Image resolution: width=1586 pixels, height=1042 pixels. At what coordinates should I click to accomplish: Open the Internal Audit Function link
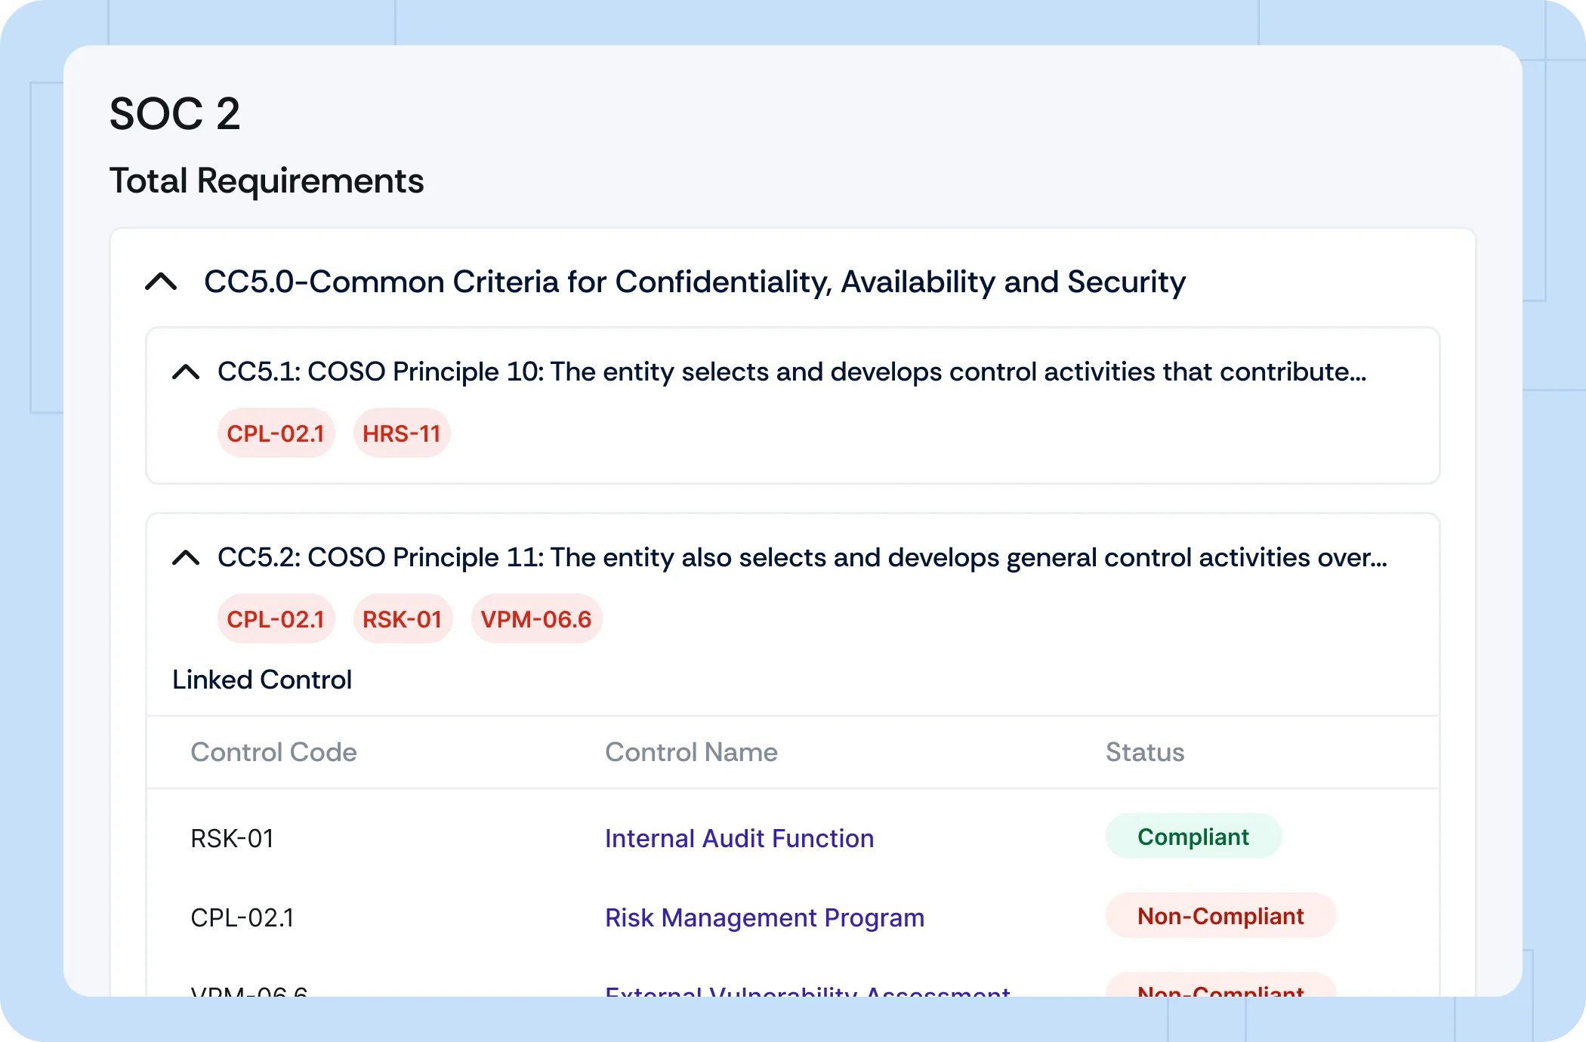point(739,838)
